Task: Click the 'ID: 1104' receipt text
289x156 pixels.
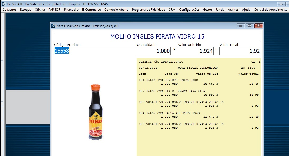Action: (x=248, y=68)
